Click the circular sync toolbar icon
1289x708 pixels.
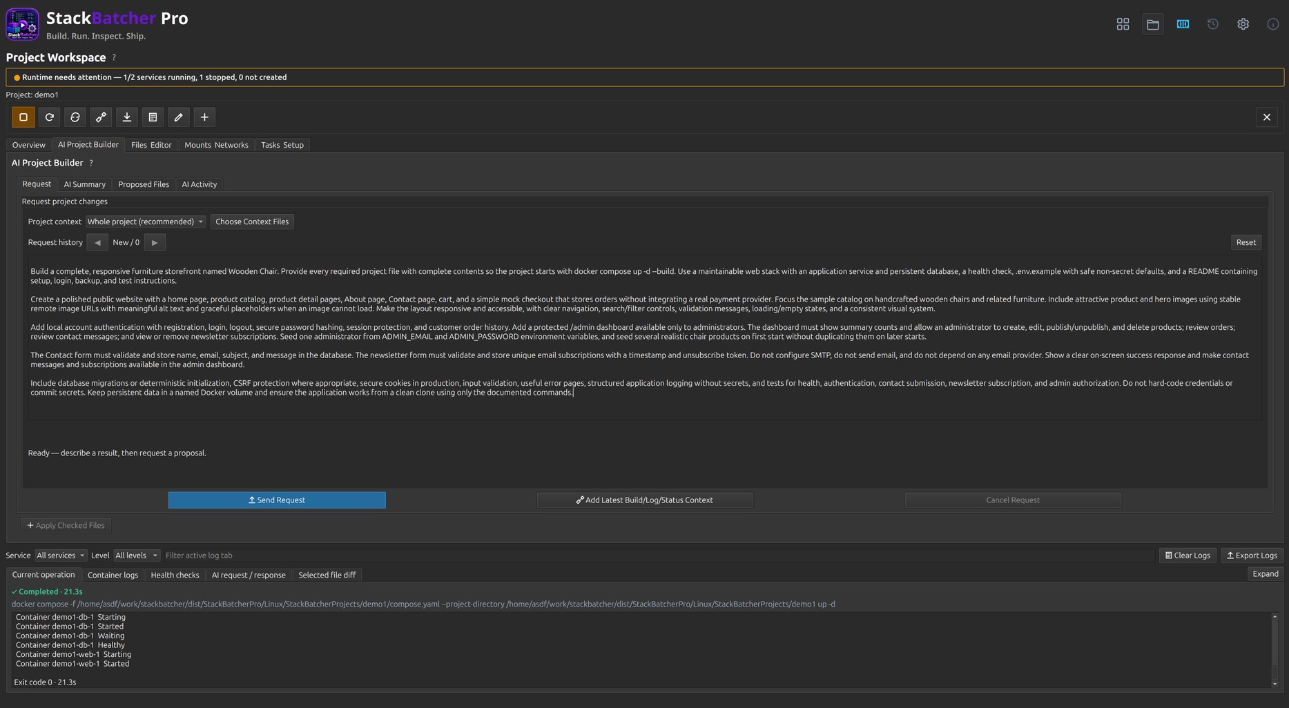coord(75,117)
